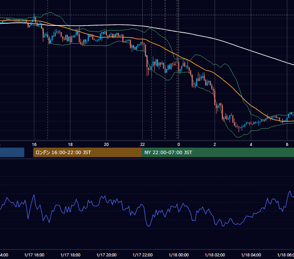Click the blue session bar before London
294x259 pixels.
[x=12, y=152]
